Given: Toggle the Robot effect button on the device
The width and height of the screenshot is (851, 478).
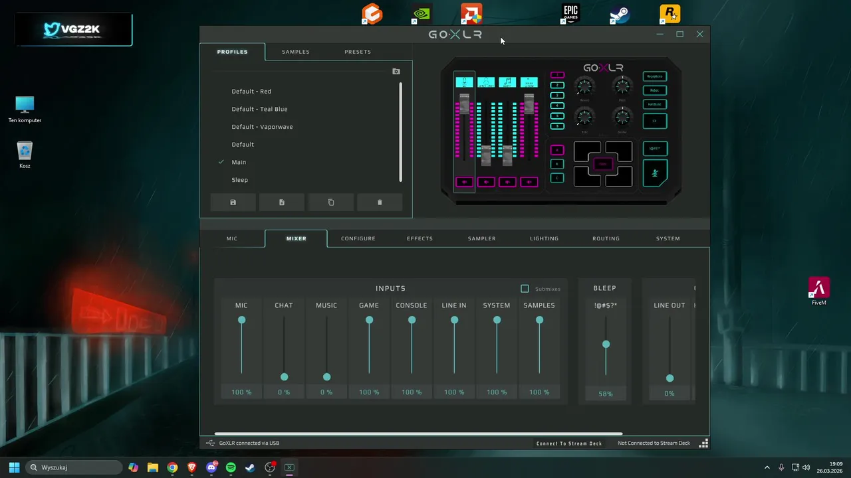Looking at the screenshot, I should (x=655, y=90).
